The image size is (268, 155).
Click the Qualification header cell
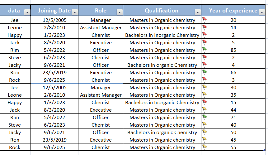point(162,10)
